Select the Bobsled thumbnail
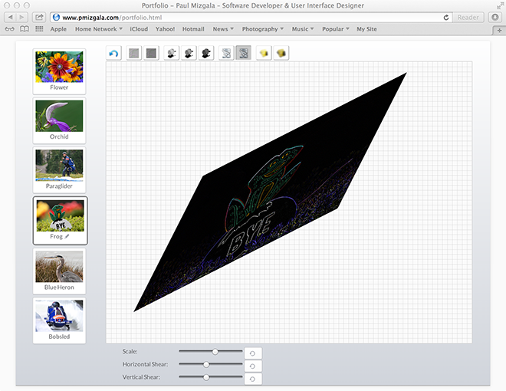Viewport: 506px width, 391px height. [59, 320]
